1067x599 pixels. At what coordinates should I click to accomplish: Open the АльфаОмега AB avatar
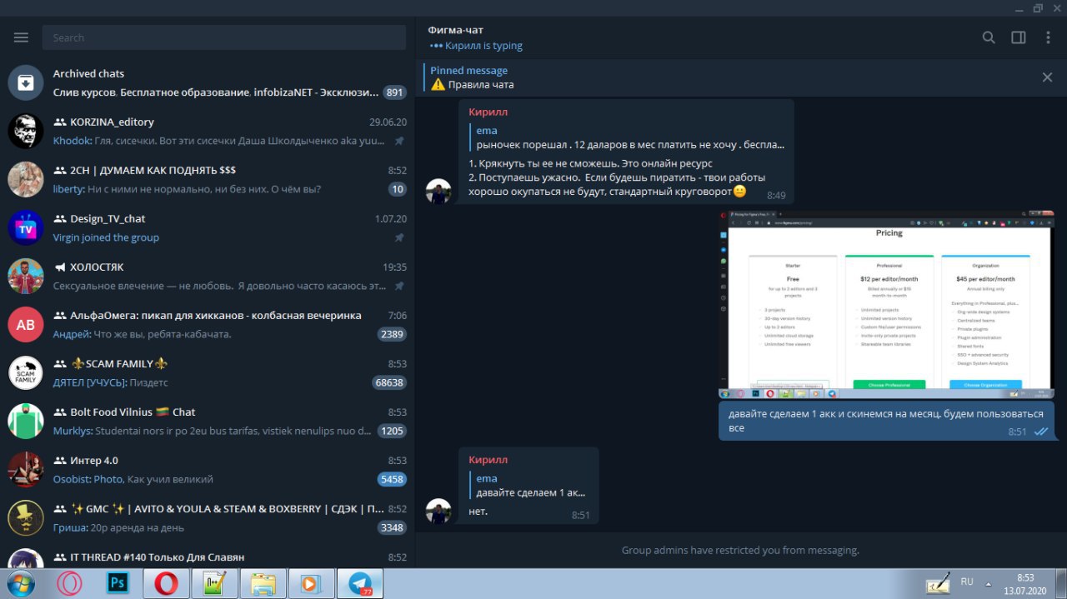(x=26, y=324)
